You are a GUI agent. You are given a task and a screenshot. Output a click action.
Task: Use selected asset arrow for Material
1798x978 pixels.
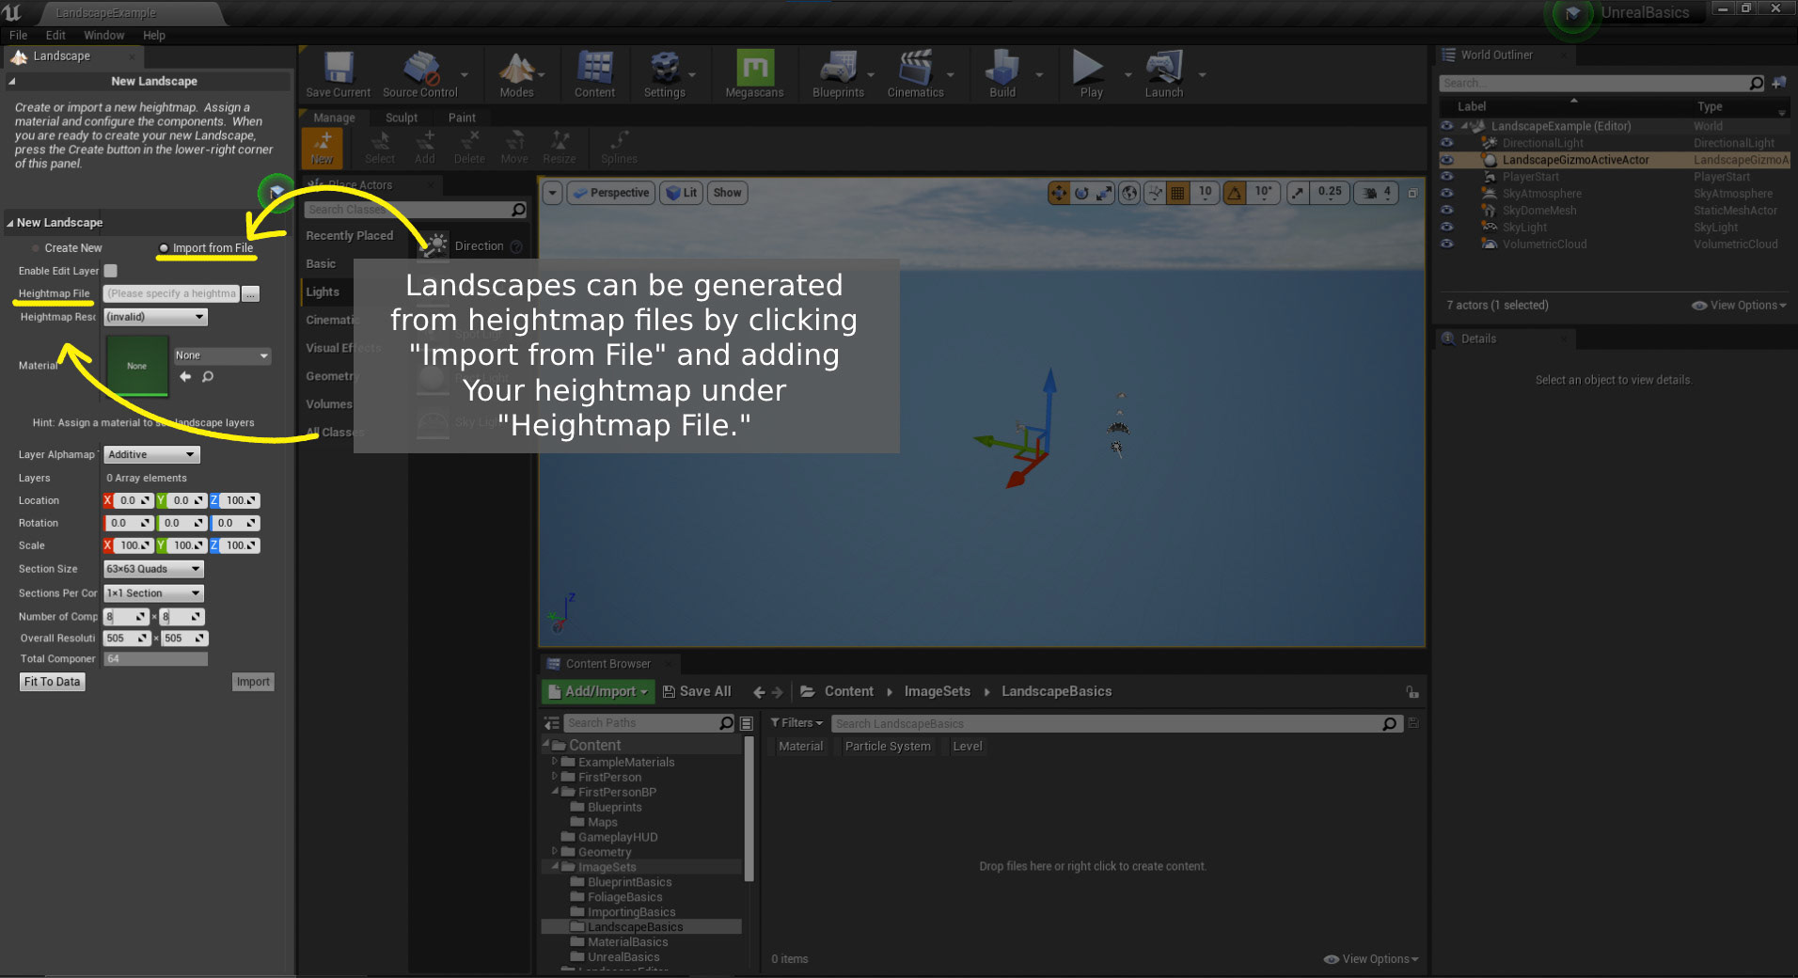tap(185, 377)
